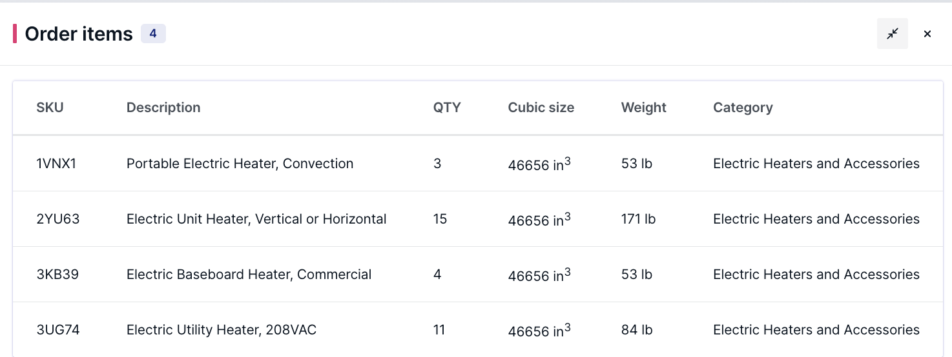Click Portable Electric Heater, Convection description
The height and width of the screenshot is (357, 952).
pos(240,164)
